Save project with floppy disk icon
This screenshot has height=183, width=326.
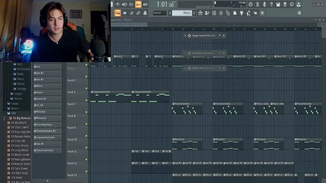pyautogui.click(x=278, y=4)
